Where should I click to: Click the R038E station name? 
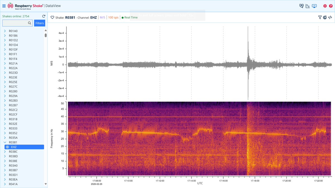tap(13, 161)
